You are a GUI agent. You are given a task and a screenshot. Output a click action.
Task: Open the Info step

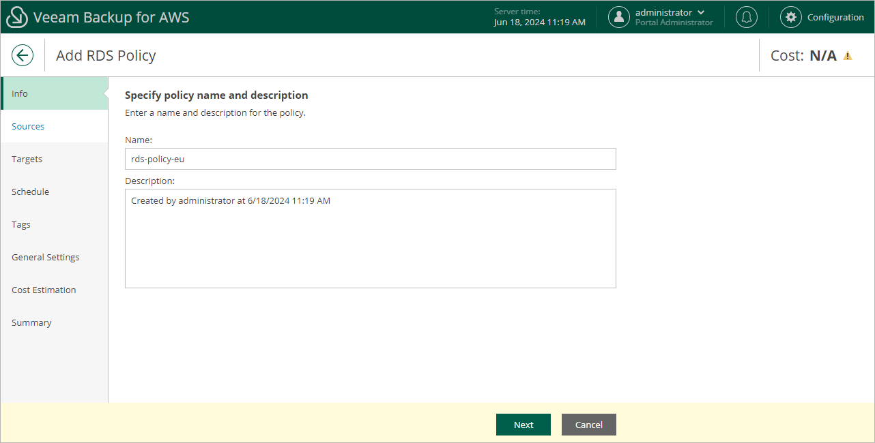point(54,93)
